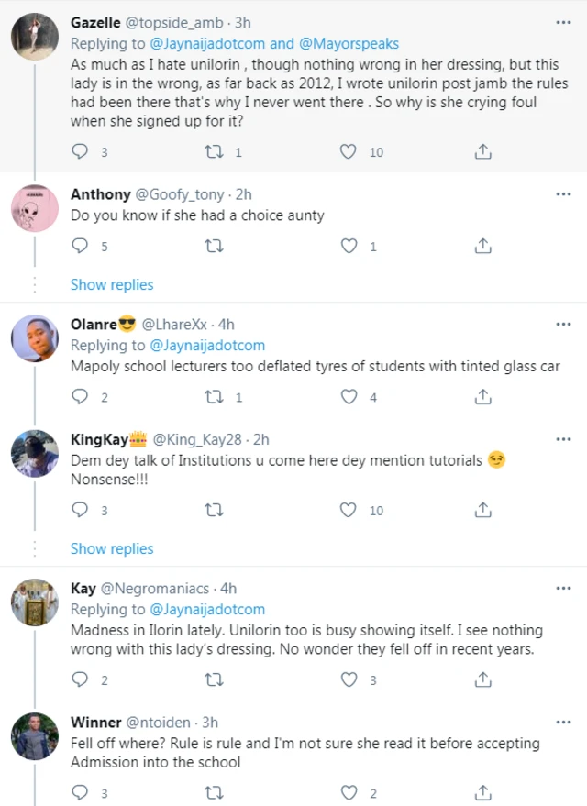
Task: Open the @Jaynaijadotcom link in Kay's tweet
Action: (207, 609)
